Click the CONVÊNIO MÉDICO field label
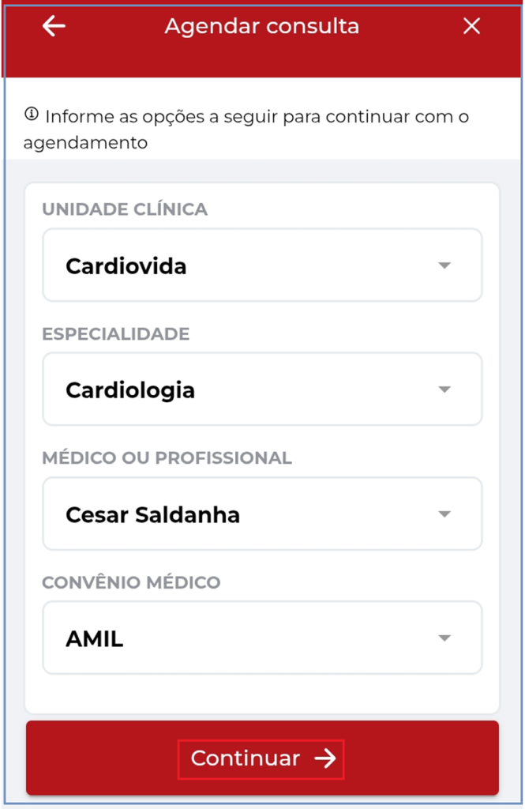This screenshot has height=809, width=525. (x=132, y=582)
